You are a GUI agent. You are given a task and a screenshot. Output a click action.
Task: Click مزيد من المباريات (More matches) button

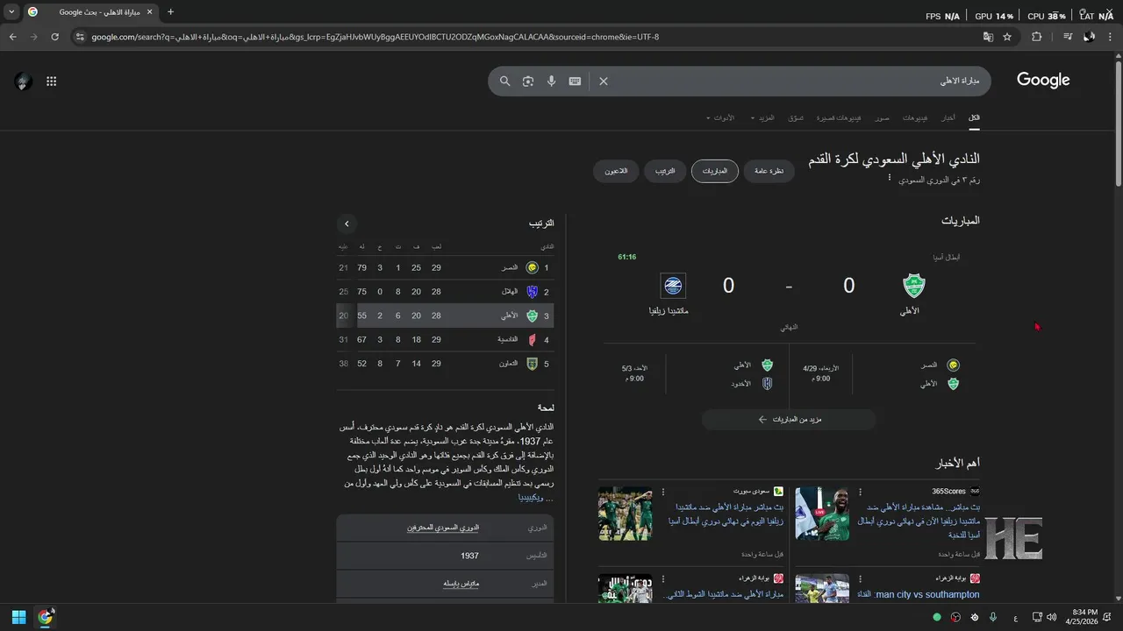789,420
